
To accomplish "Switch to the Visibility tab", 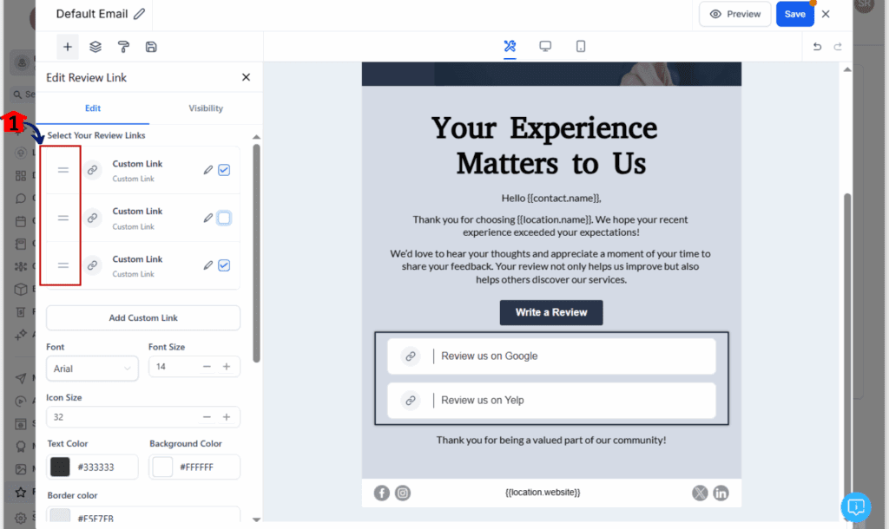I will click(x=206, y=108).
